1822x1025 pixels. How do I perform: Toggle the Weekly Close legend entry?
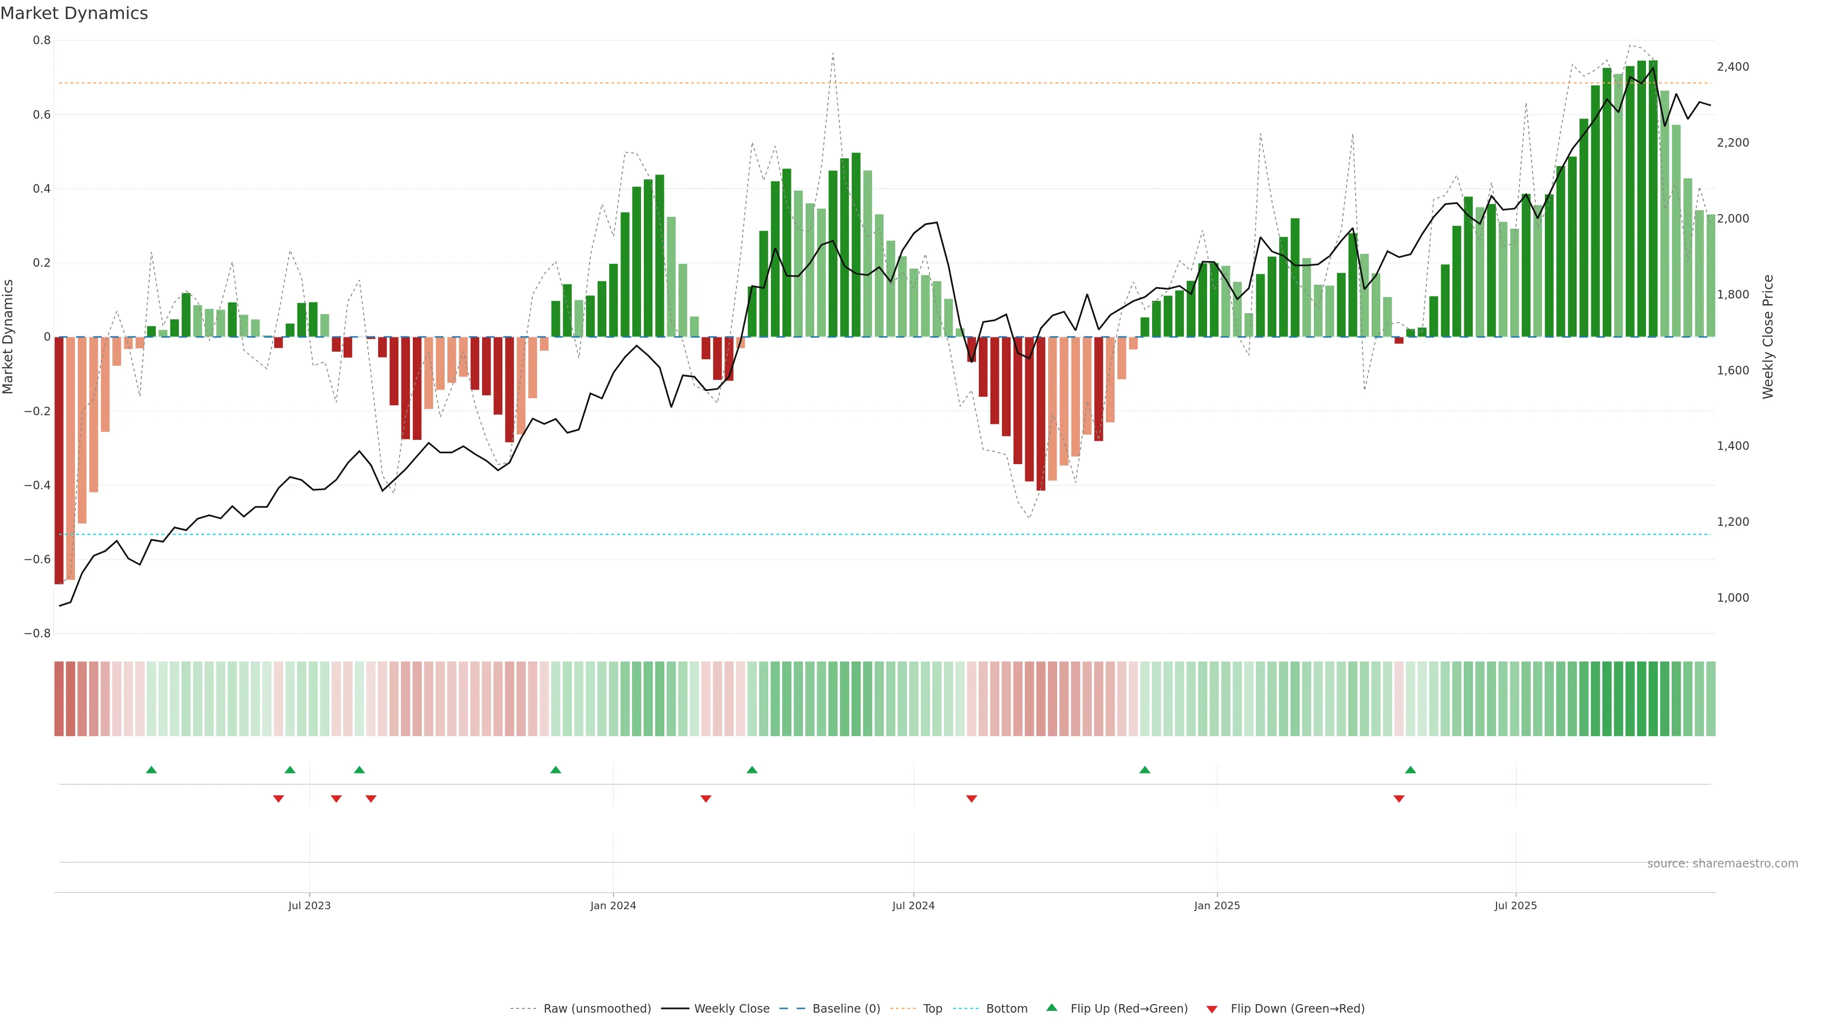[731, 1008]
